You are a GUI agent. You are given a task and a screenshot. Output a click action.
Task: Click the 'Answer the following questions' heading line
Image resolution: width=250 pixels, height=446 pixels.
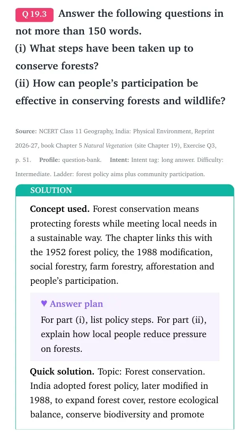click(x=141, y=13)
